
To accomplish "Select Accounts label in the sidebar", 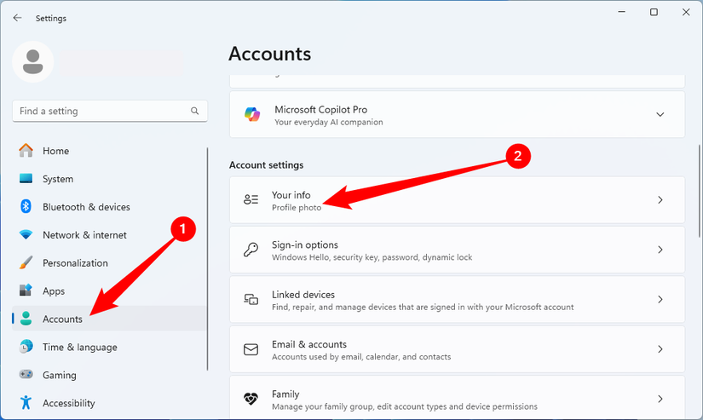I will 62,319.
